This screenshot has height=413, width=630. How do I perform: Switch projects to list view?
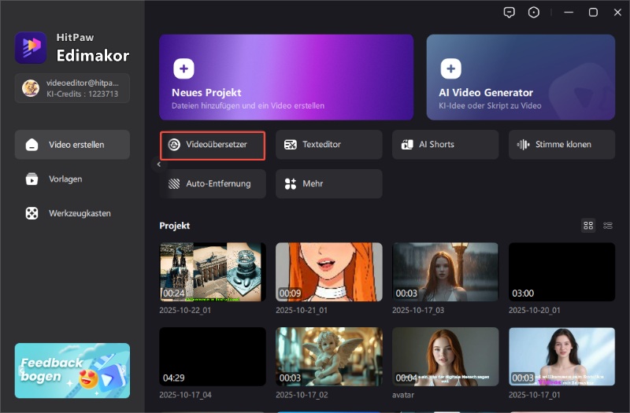coord(608,226)
